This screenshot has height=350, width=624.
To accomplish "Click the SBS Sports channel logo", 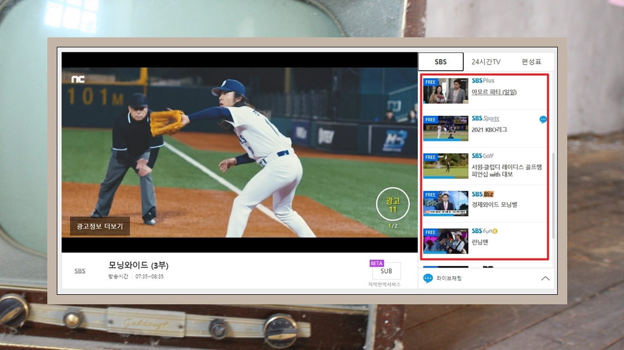I will (x=485, y=118).
